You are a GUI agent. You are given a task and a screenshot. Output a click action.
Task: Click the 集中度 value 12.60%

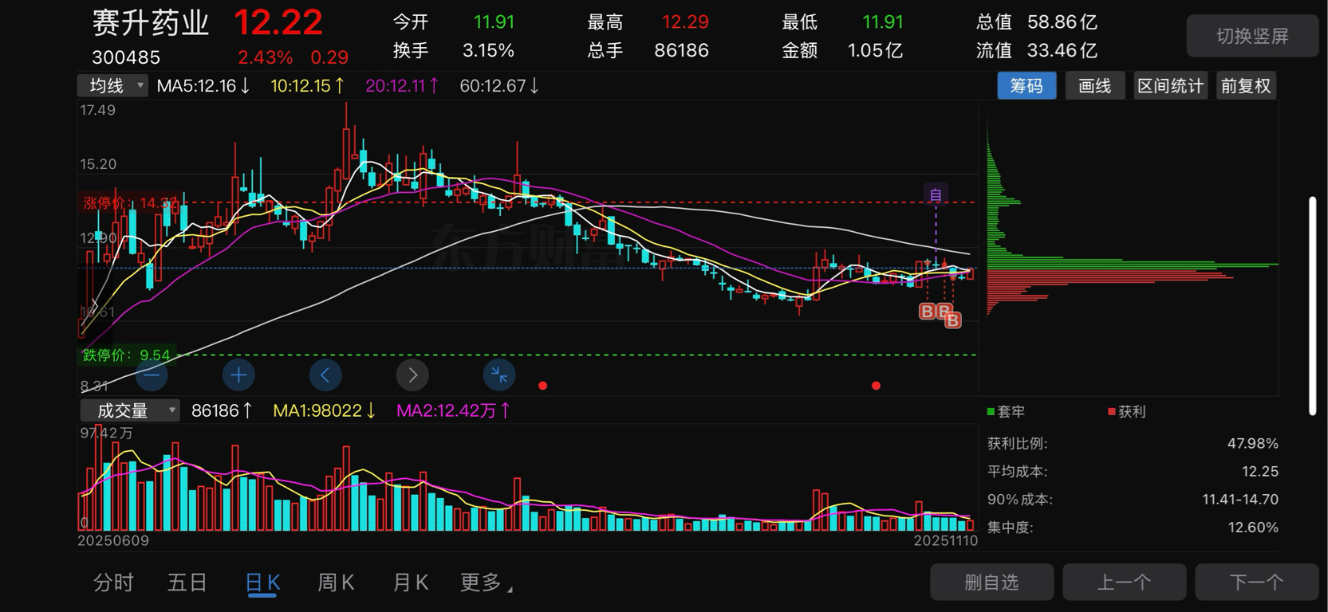click(x=1253, y=527)
